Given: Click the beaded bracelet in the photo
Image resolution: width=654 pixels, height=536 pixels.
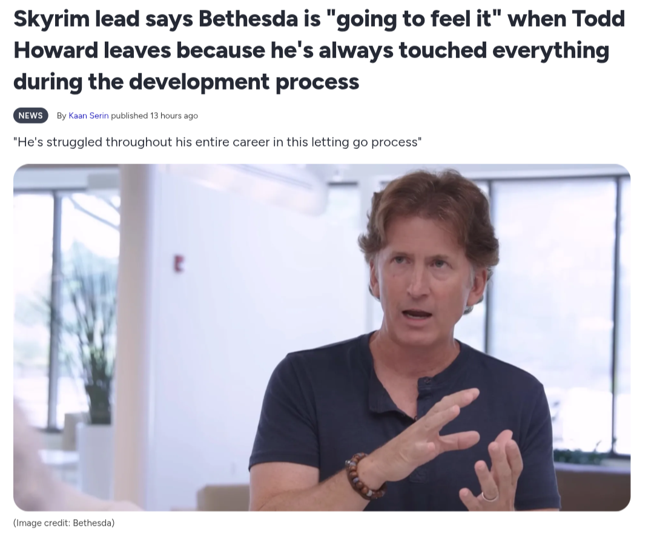Looking at the screenshot, I should [x=362, y=477].
